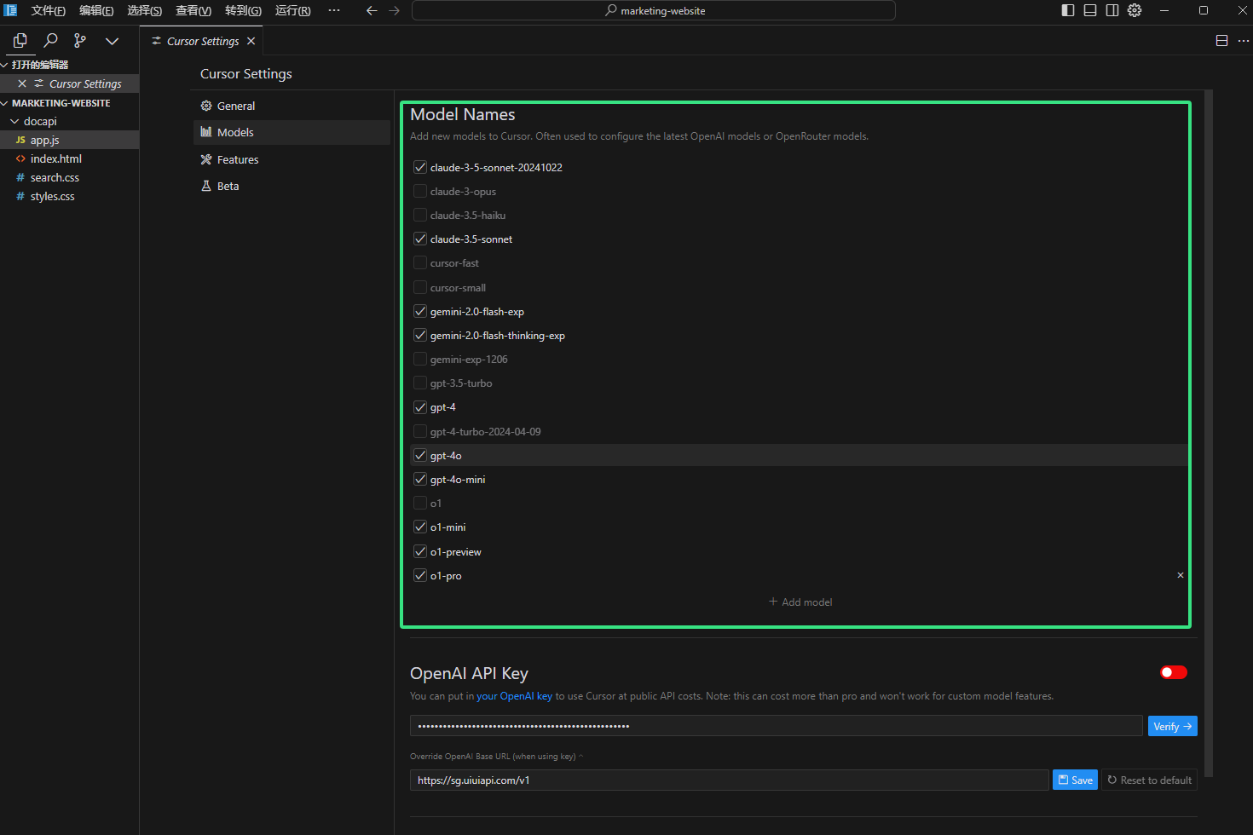1253x835 pixels.
Task: Uncheck gpt-4o-mini model
Action: [x=420, y=479]
